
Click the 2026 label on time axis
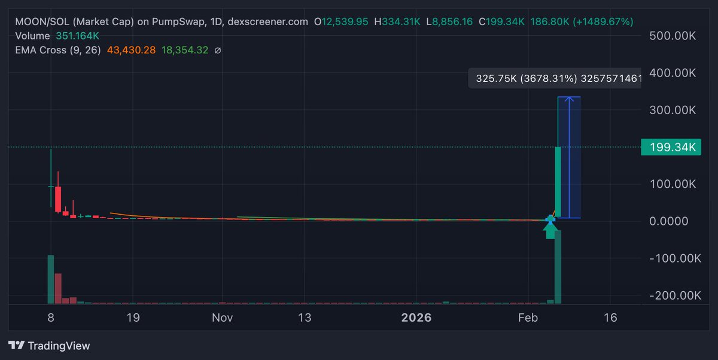click(x=416, y=318)
